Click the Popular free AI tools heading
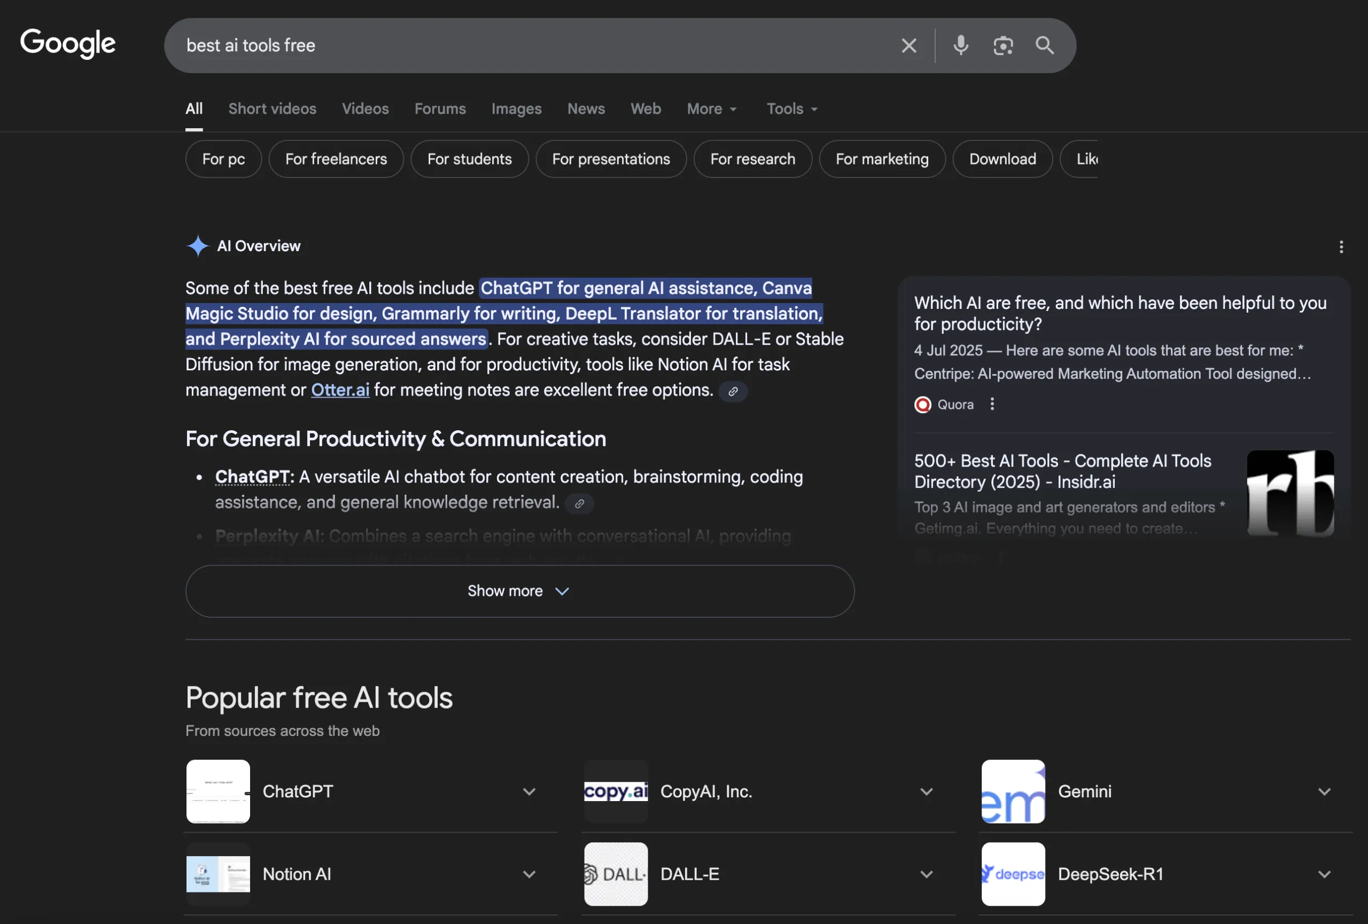The image size is (1368, 924). (319, 698)
